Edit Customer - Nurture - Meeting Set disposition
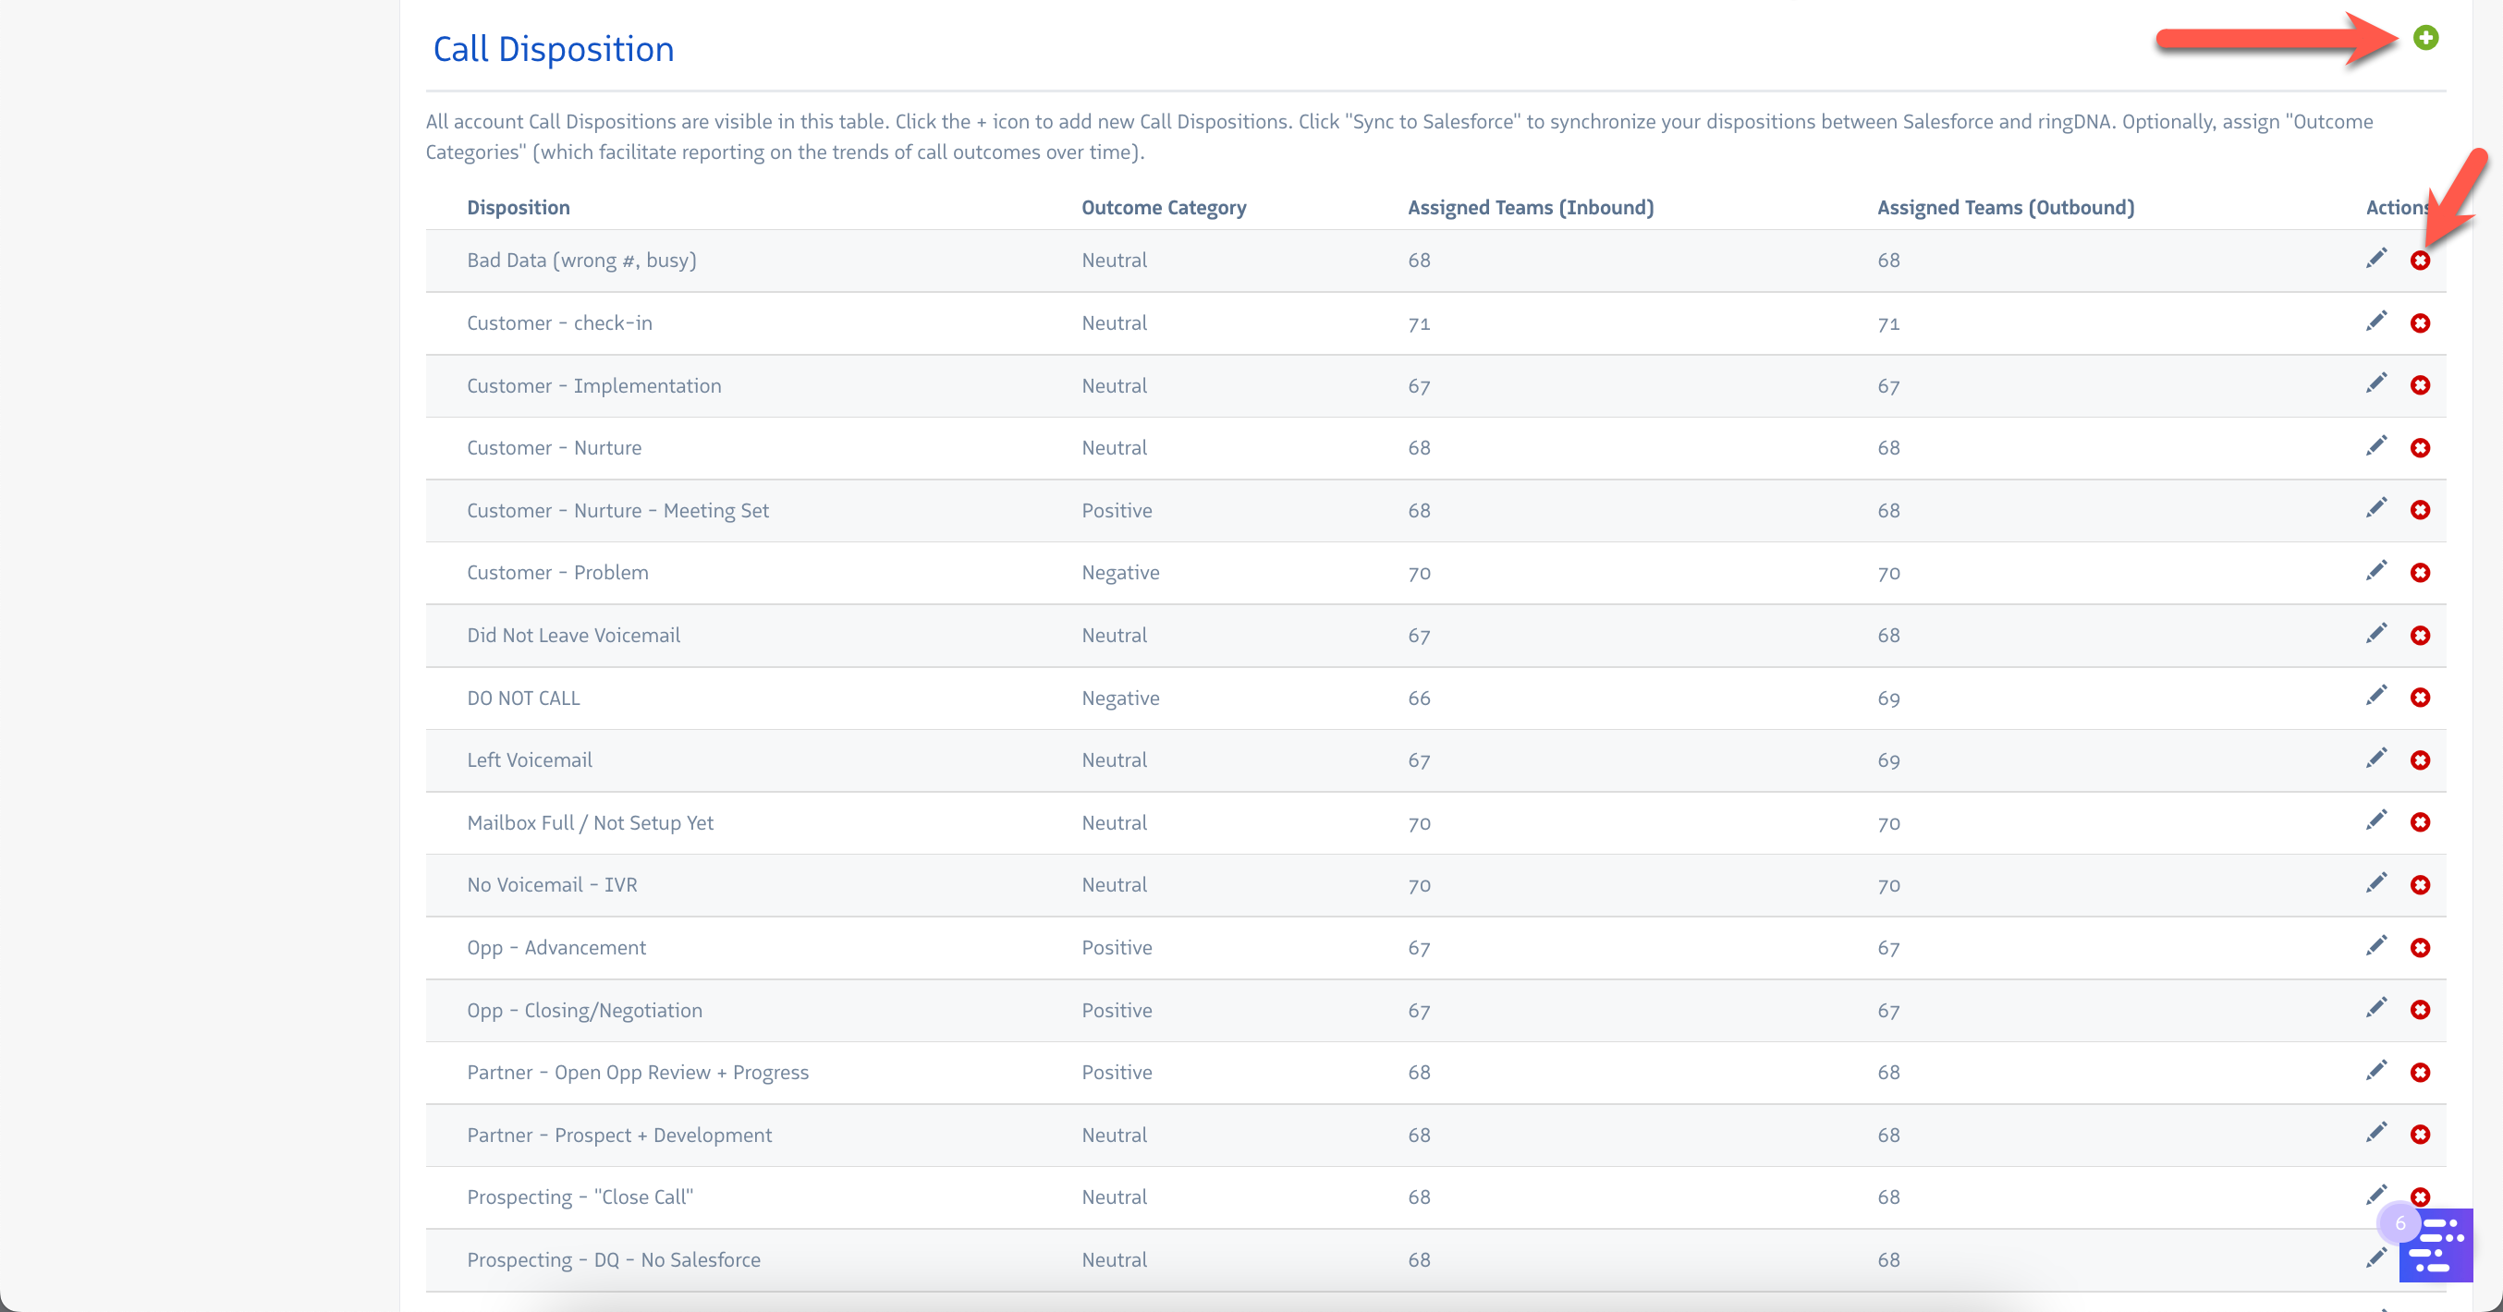2503x1312 pixels. tap(2375, 508)
